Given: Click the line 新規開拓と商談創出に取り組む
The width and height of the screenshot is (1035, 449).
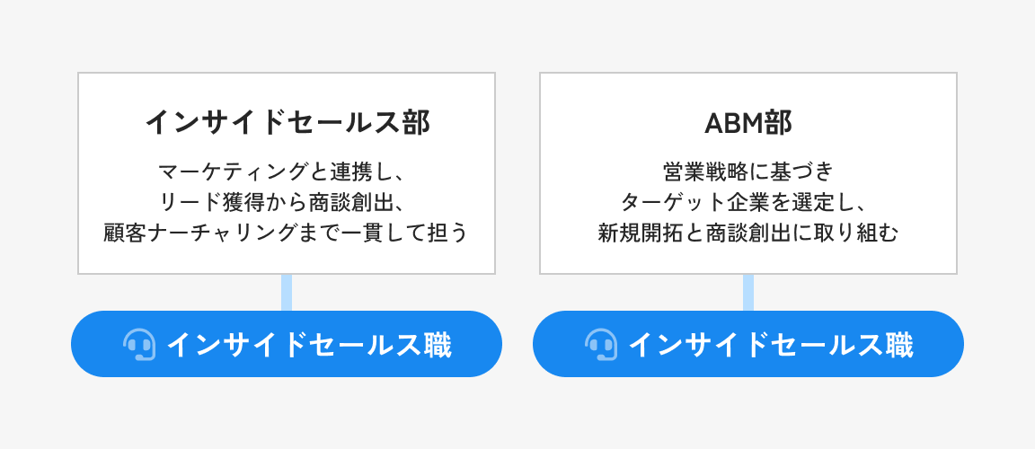Looking at the screenshot, I should pos(748,233).
